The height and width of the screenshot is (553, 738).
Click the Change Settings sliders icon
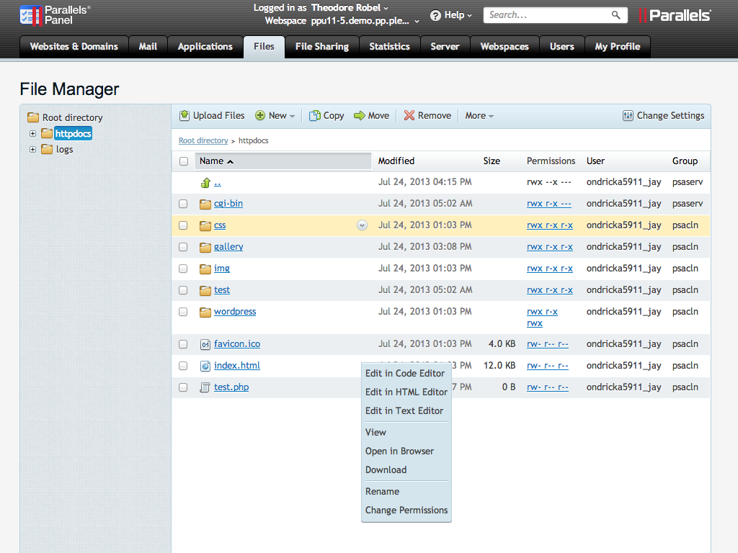point(628,116)
